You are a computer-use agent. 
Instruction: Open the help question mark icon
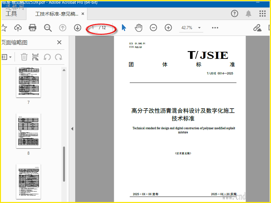pyautogui.click(x=234, y=14)
